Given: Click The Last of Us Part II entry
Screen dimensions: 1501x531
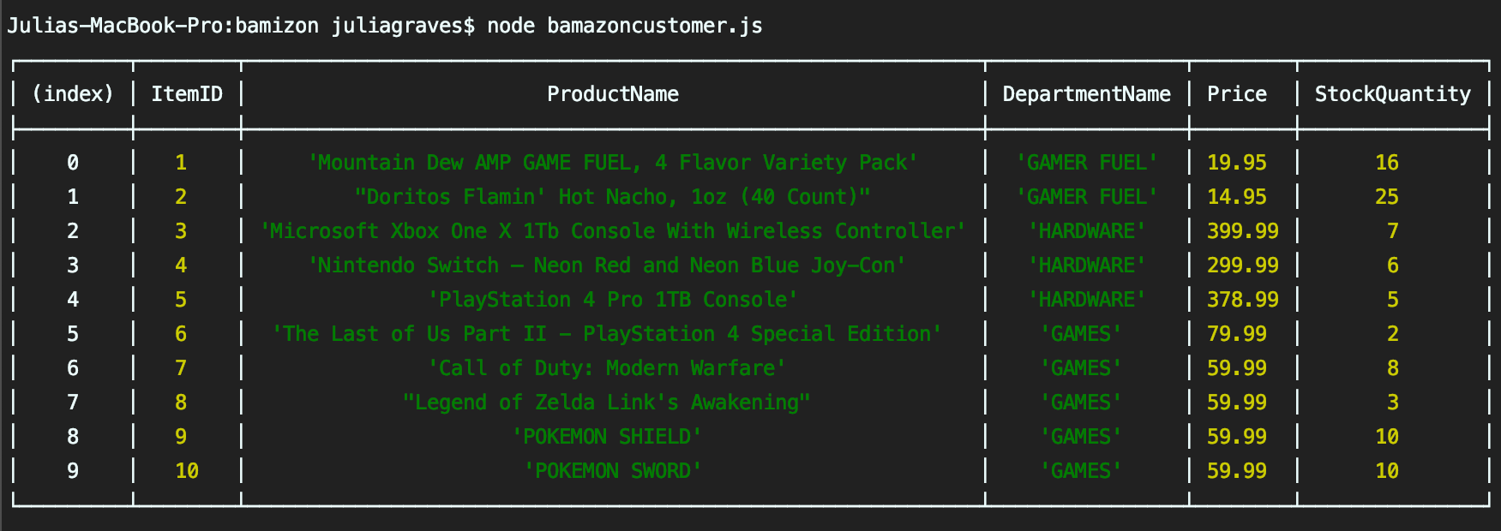Looking at the screenshot, I should (x=607, y=334).
